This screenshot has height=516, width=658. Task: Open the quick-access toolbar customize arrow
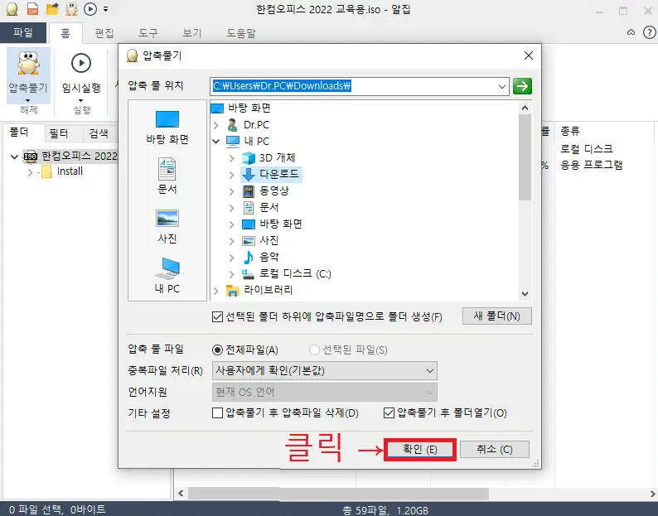point(106,9)
